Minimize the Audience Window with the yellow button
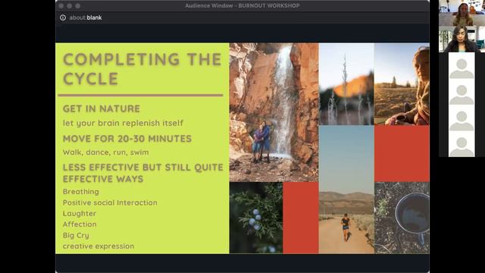 pyautogui.click(x=69, y=6)
